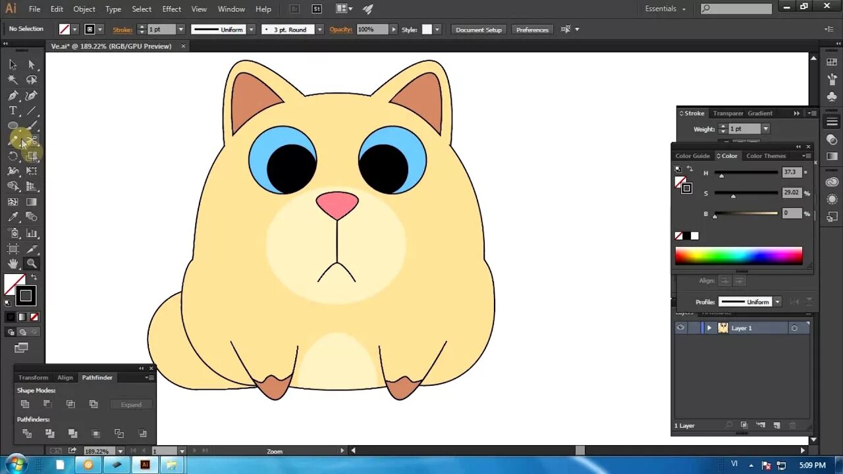
Task: Expand Layer 1 disclosure triangle
Action: (x=709, y=328)
